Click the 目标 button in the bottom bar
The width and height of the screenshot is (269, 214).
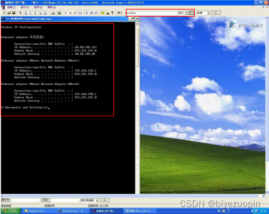[x=45, y=200]
